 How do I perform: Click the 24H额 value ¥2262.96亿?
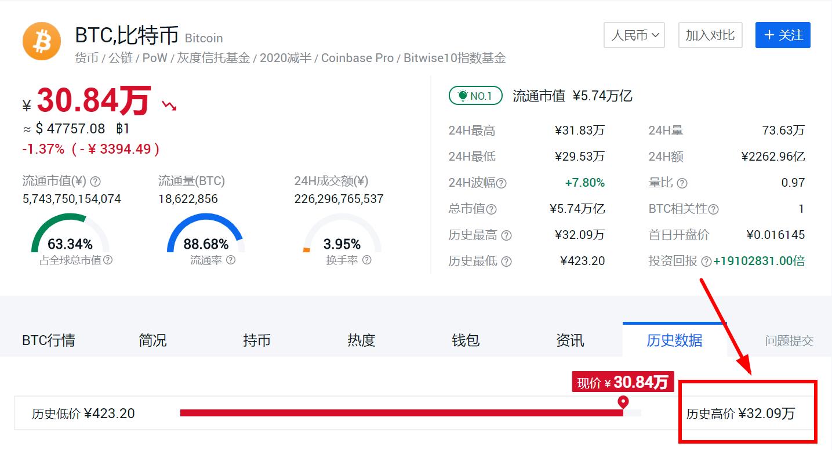coord(773,157)
